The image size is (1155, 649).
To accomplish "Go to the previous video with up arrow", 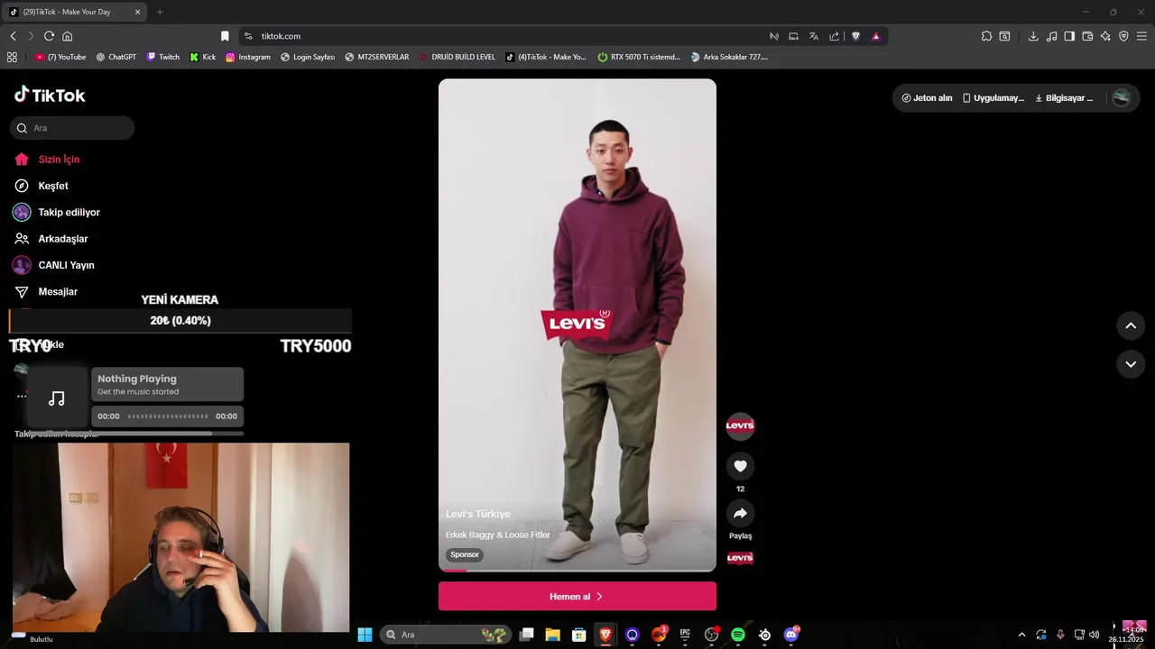I will coord(1131,326).
